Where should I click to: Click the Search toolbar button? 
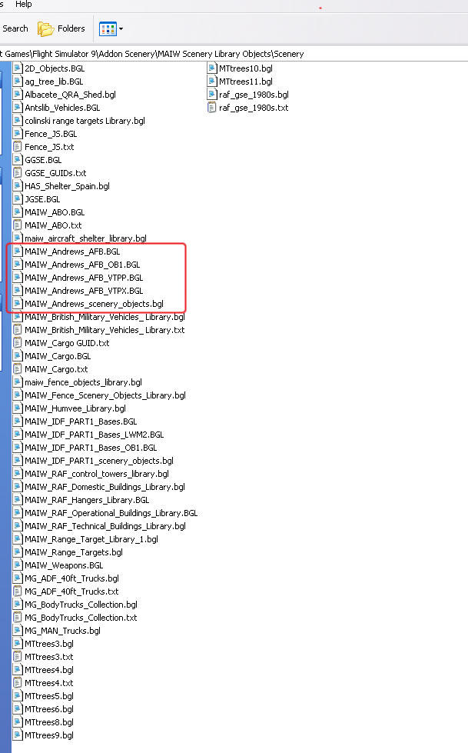coord(15,28)
